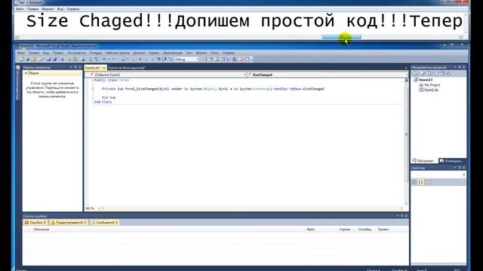
Task: Open the Файл menu in Notepad
Action: click(x=20, y=9)
